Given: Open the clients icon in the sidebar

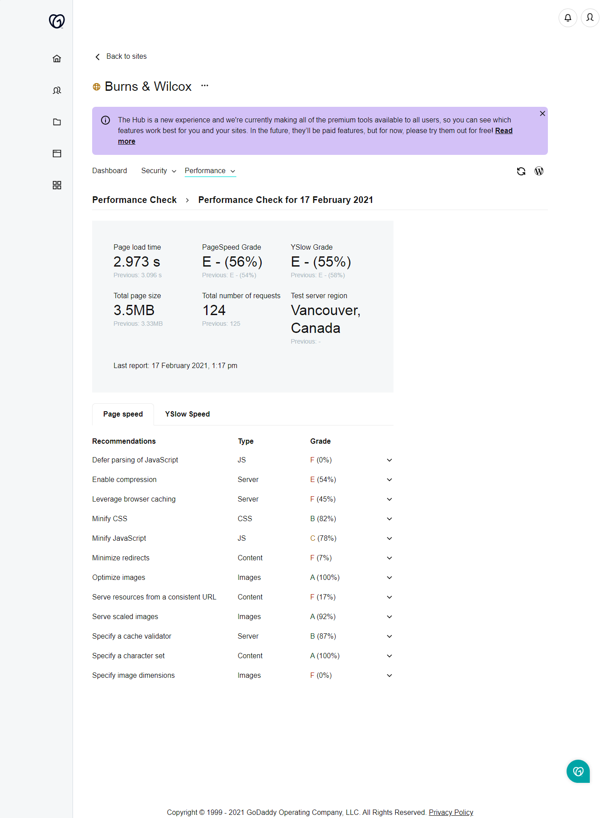Looking at the screenshot, I should tap(57, 90).
